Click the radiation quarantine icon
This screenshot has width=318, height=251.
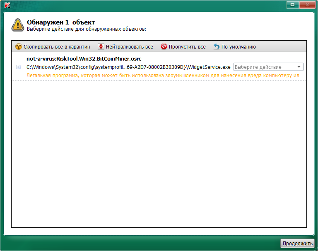(19, 46)
